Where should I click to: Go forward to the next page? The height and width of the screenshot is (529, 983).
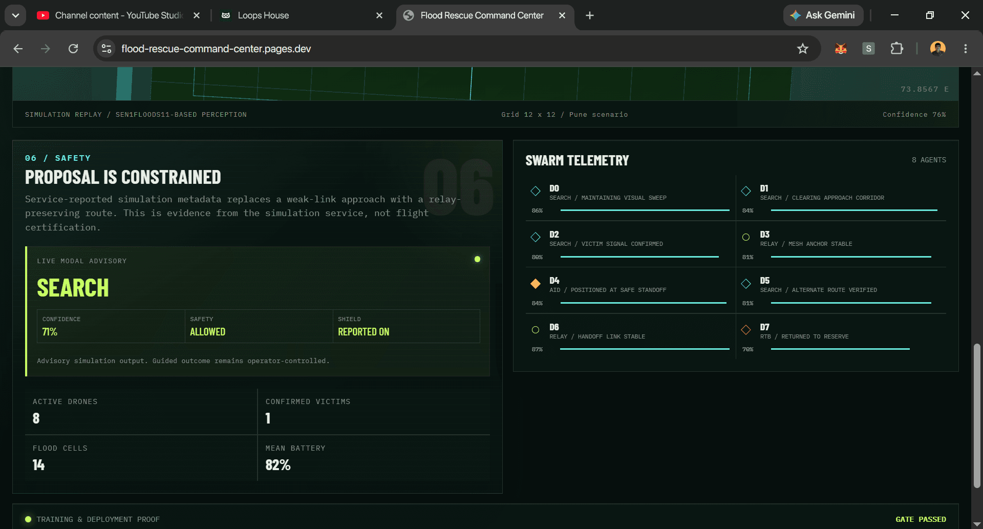[x=46, y=49]
